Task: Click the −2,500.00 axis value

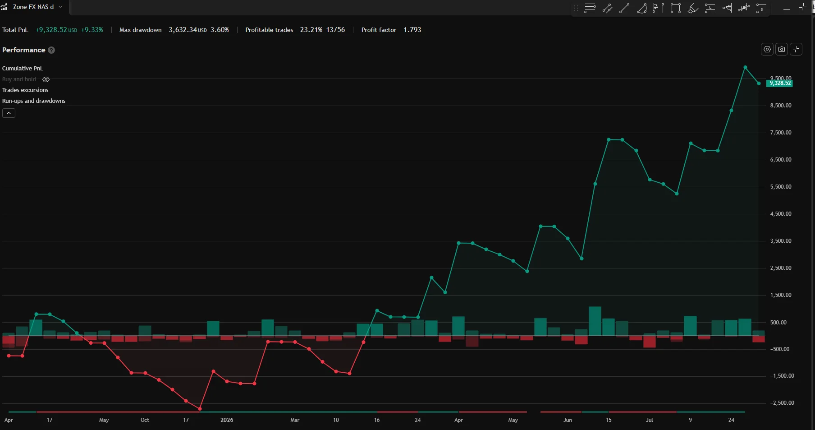Action: [782, 403]
